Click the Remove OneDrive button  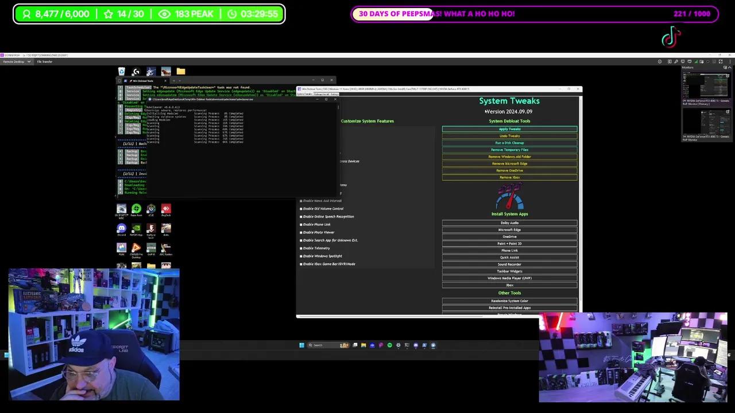(x=509, y=170)
